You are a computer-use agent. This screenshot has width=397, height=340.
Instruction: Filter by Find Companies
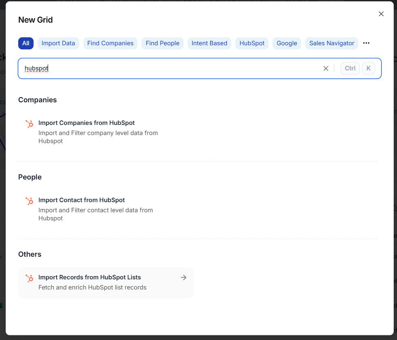click(110, 43)
